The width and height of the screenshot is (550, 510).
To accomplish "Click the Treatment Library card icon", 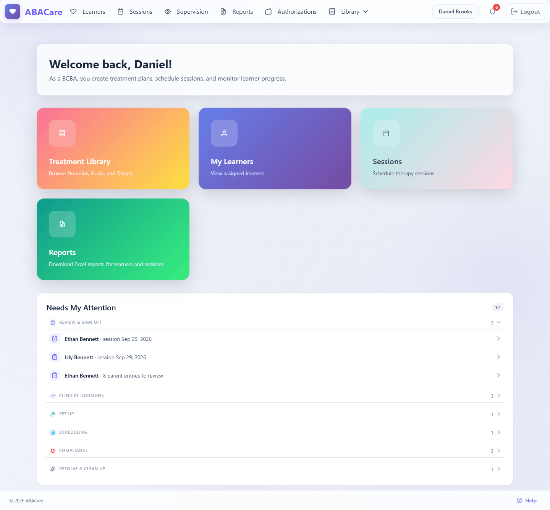I will tap(62, 133).
